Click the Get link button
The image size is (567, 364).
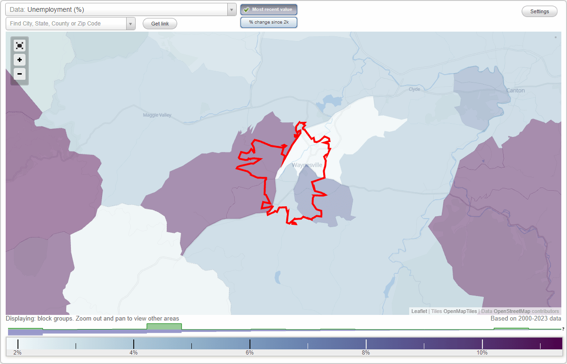click(159, 23)
